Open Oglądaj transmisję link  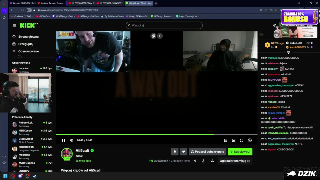(235, 161)
